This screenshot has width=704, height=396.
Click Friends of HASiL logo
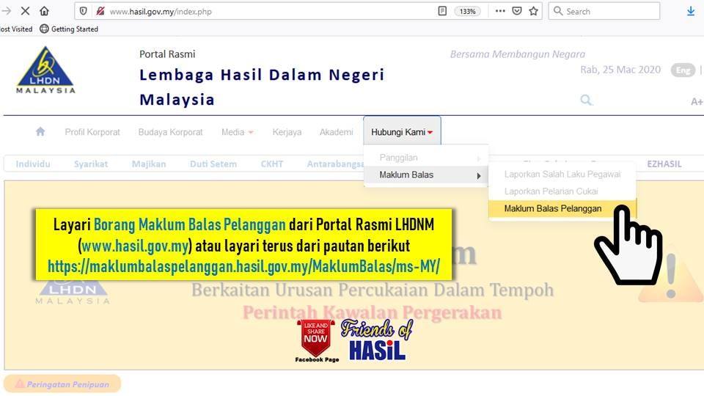(377, 340)
